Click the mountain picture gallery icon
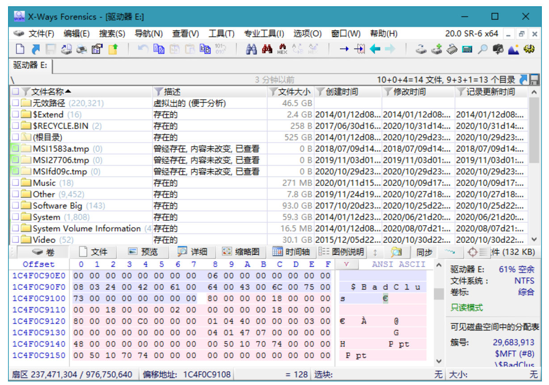The height and width of the screenshot is (385, 549). coord(513,50)
